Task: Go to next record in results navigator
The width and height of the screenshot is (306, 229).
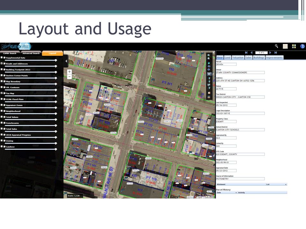Action: click(x=270, y=52)
